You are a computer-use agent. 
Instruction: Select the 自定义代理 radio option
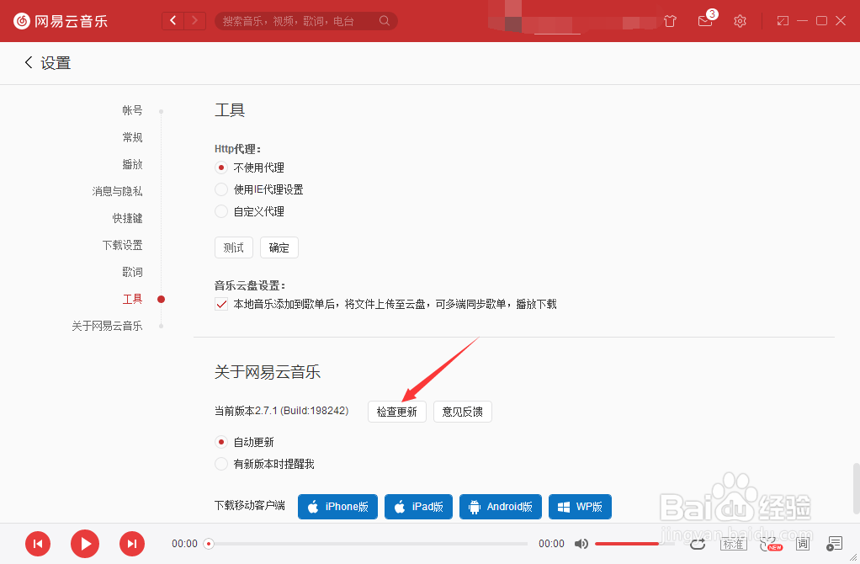pyautogui.click(x=221, y=211)
